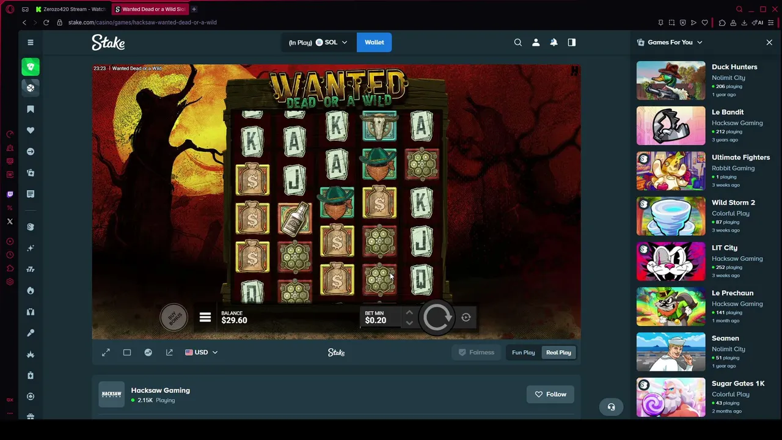The width and height of the screenshot is (782, 440).
Task: Open the slot game hamburger menu
Action: coord(205,318)
